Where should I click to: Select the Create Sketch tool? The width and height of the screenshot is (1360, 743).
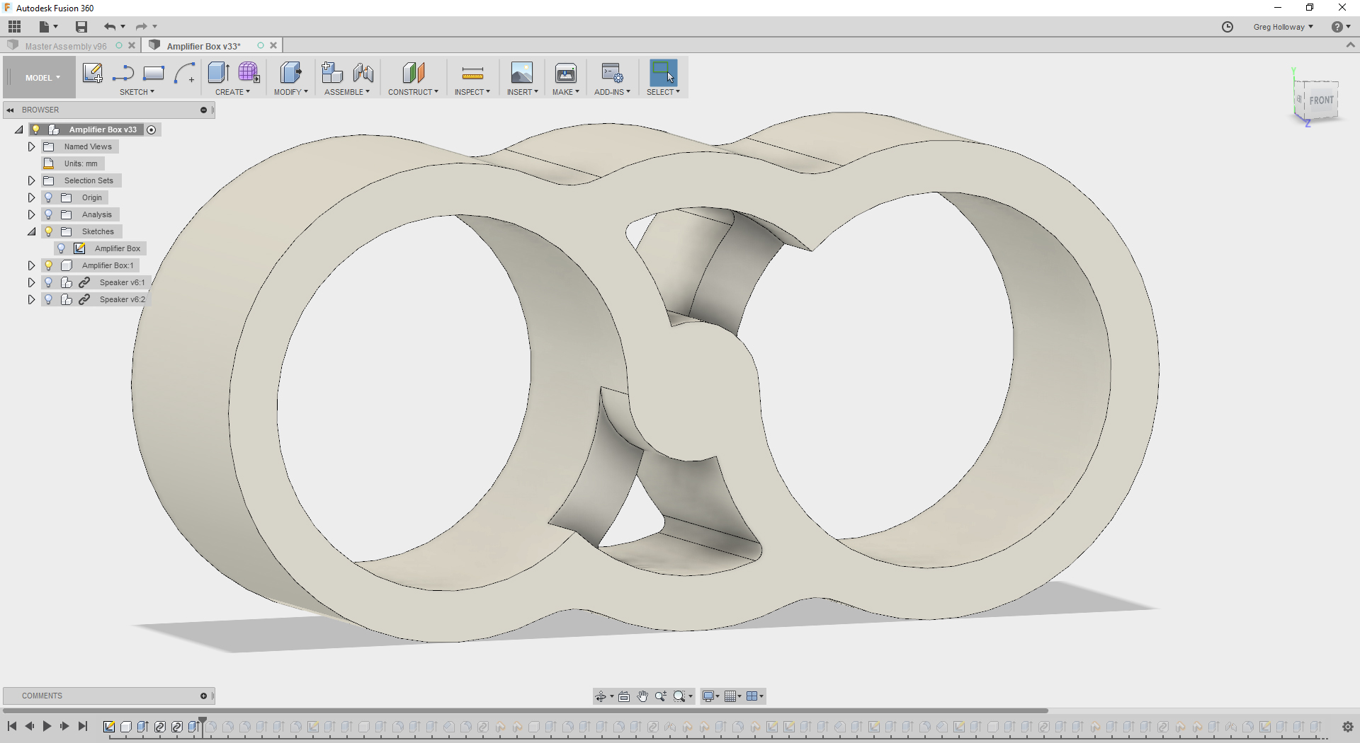click(x=92, y=73)
